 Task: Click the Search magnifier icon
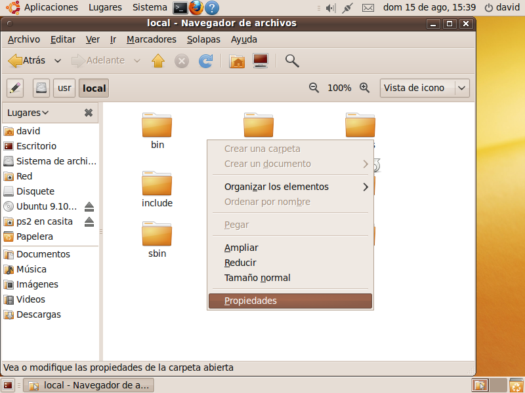(292, 61)
